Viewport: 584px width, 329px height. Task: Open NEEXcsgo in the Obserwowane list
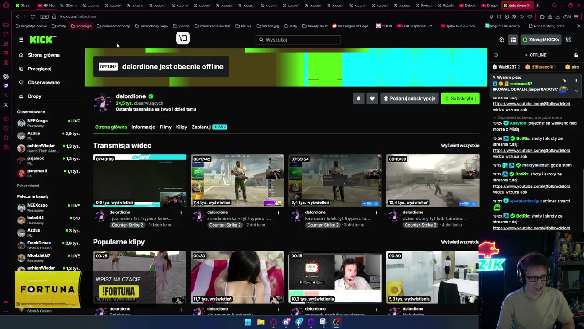(48, 123)
